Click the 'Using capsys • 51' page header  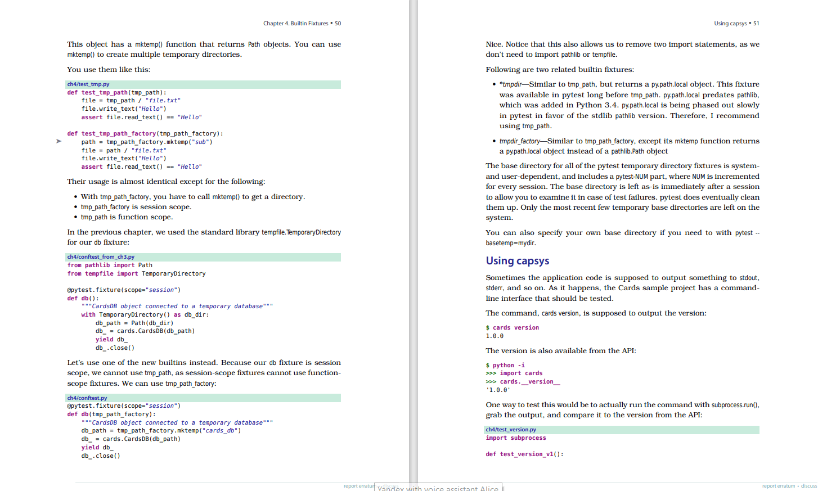pyautogui.click(x=736, y=24)
